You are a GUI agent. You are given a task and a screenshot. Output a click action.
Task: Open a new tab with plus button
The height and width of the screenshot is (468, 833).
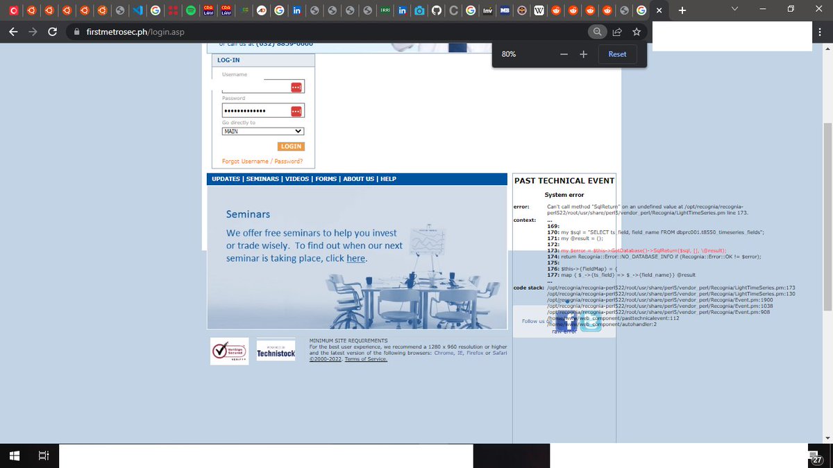click(682, 10)
